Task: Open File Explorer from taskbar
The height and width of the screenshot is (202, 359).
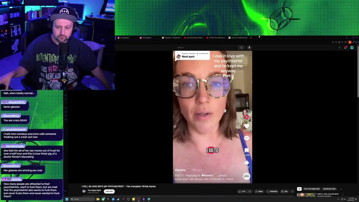Action: point(98,199)
